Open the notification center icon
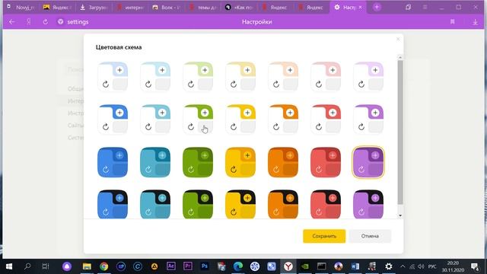Image resolution: width=487 pixels, height=274 pixels. (475, 266)
